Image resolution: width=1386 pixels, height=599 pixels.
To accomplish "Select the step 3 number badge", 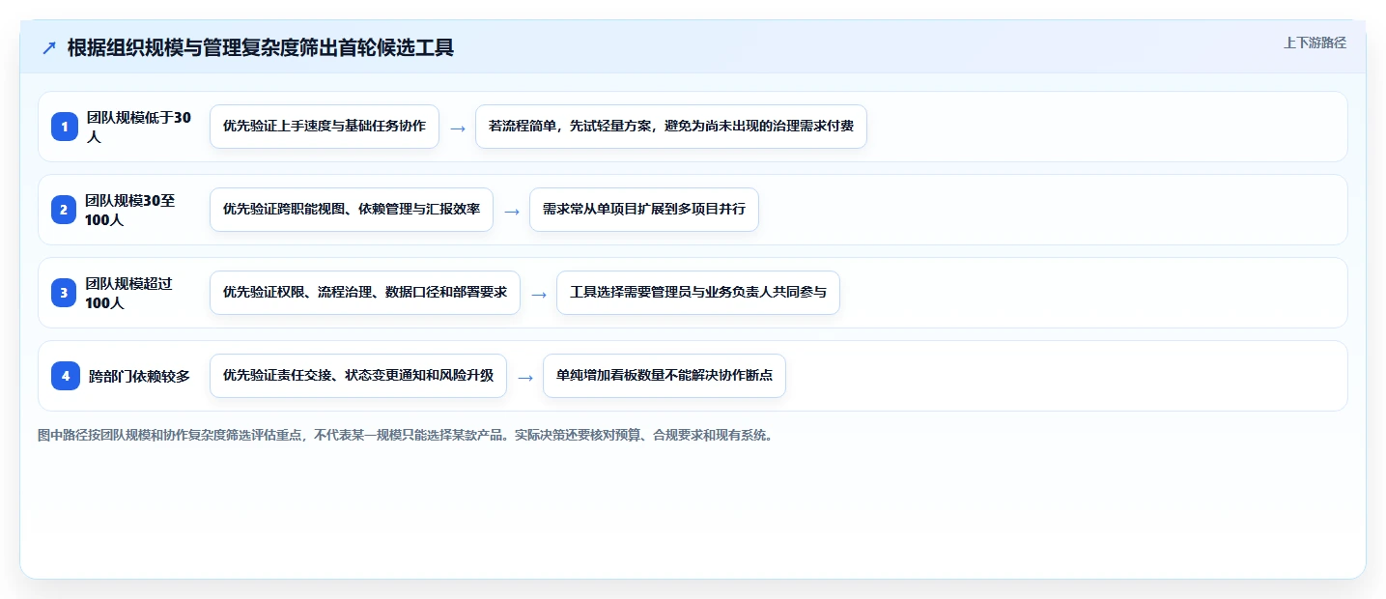I will (x=64, y=293).
